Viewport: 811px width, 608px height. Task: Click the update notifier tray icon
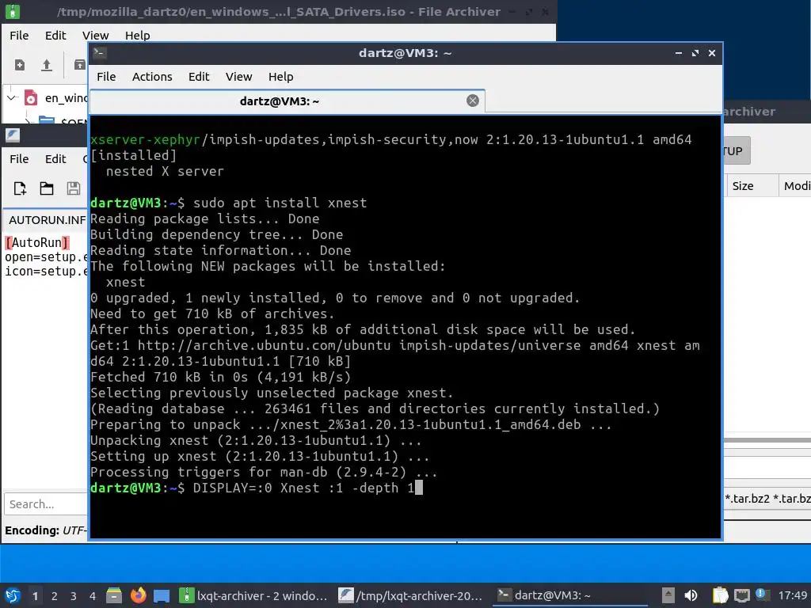762,595
